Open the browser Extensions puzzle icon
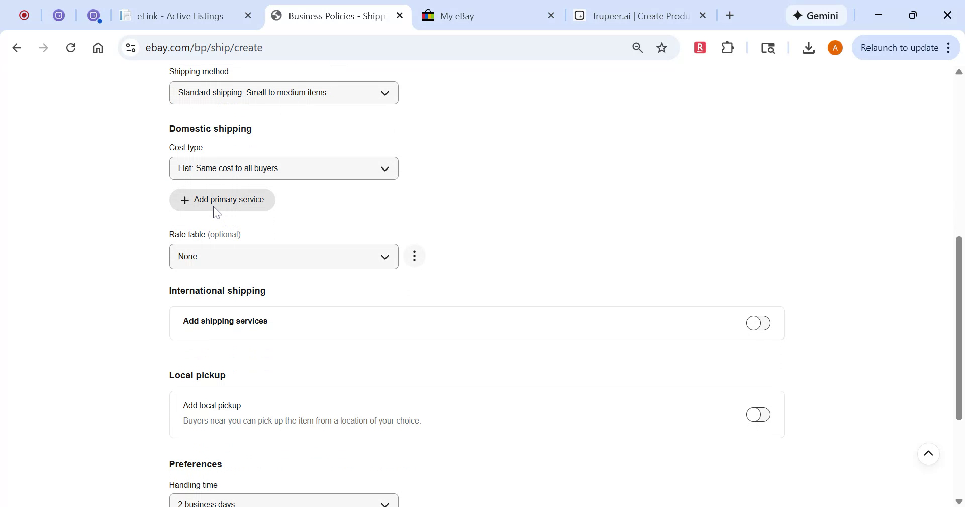This screenshot has width=965, height=507. tap(727, 47)
